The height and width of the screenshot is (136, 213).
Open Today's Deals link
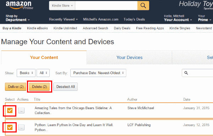[x=134, y=19]
